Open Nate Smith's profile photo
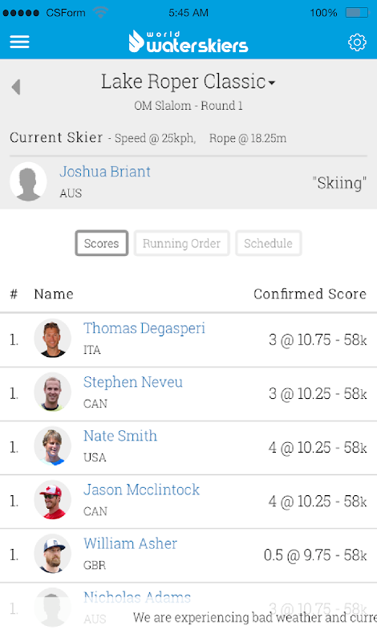 52,446
